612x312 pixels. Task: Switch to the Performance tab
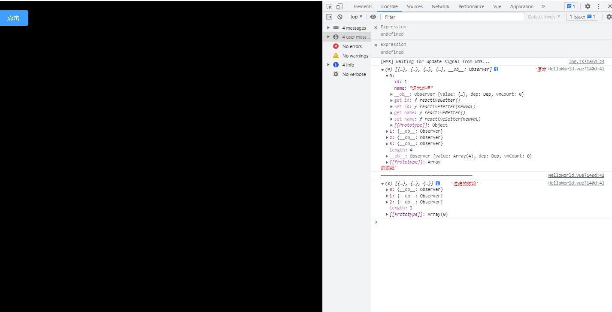[471, 6]
